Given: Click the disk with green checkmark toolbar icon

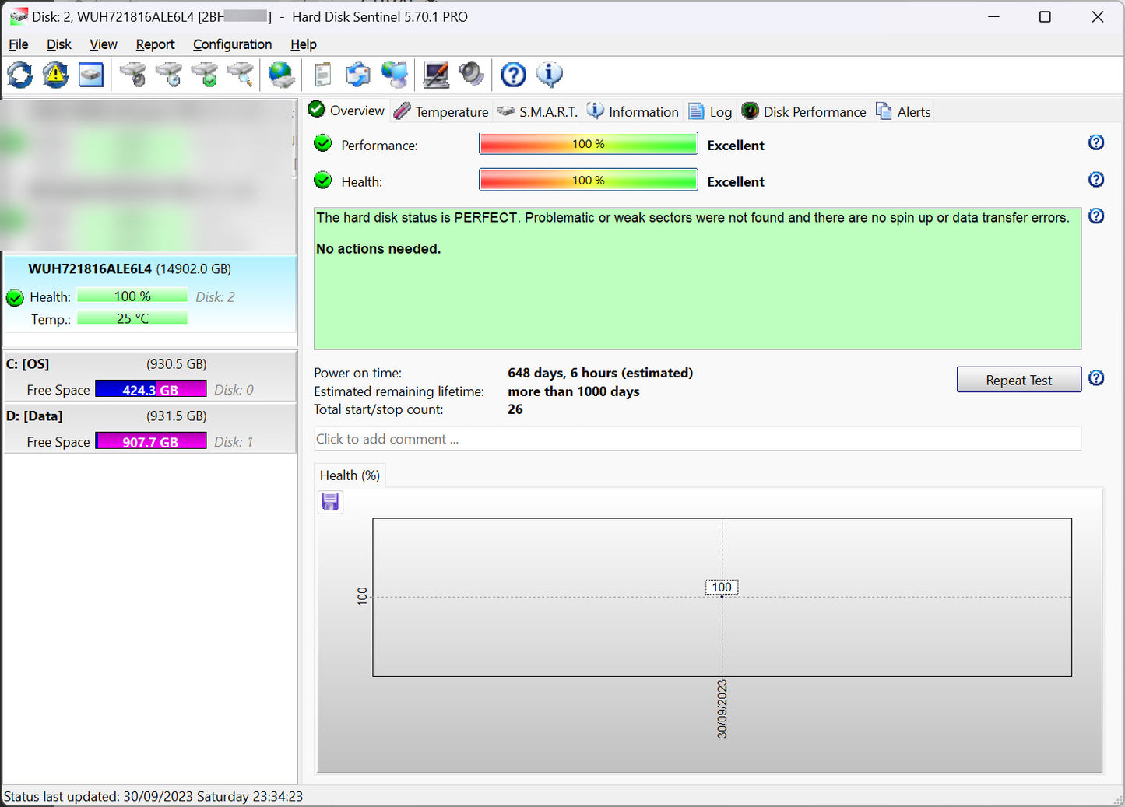Looking at the screenshot, I should pos(205,75).
